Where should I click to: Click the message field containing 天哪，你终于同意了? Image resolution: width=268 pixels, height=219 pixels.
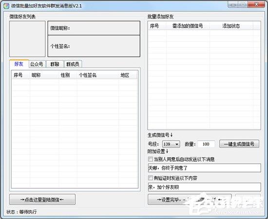(205, 168)
